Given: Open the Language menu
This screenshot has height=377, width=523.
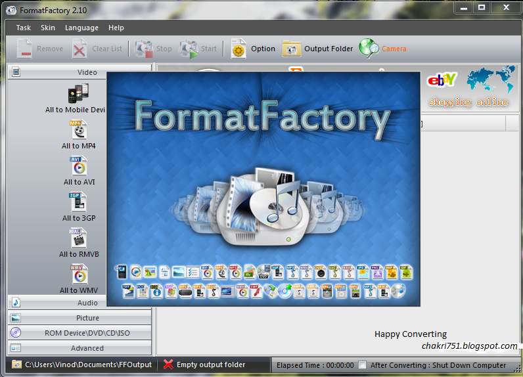Looking at the screenshot, I should [x=81, y=28].
